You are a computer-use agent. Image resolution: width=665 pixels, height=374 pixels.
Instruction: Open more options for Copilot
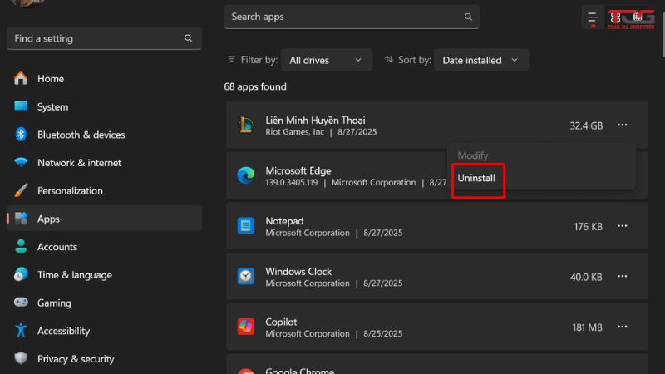622,327
